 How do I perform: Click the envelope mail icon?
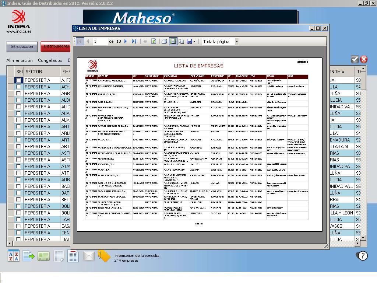(x=89, y=256)
